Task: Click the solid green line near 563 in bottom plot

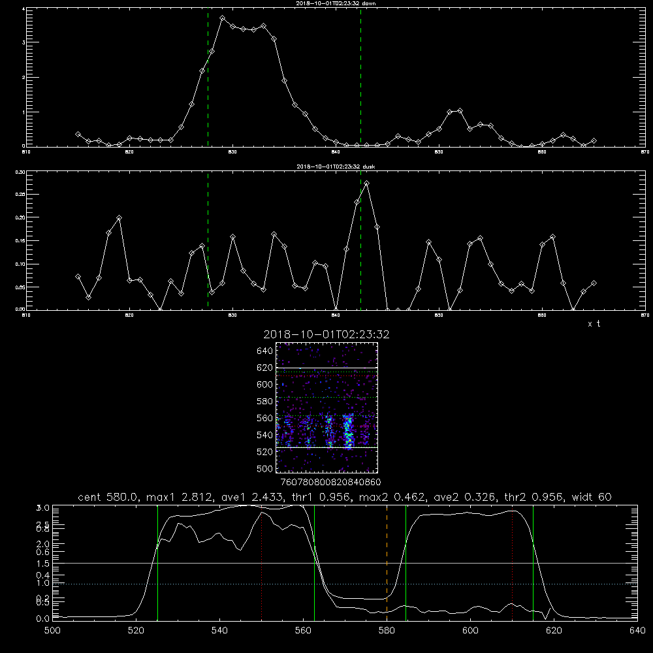Action: tap(315, 562)
